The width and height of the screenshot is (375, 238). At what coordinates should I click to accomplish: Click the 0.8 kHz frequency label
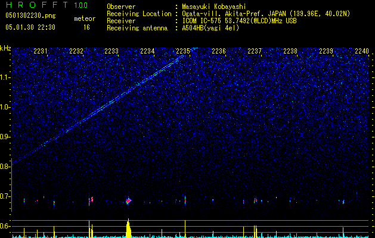coord(5,167)
